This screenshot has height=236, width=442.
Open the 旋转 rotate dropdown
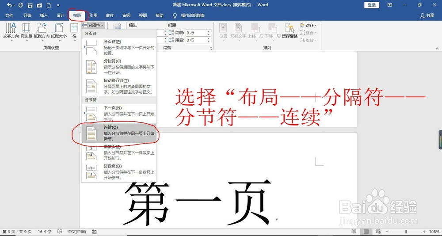coord(309,40)
